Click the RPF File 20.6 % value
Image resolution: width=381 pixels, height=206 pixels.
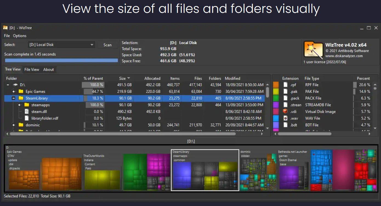pyautogui.click(x=365, y=85)
